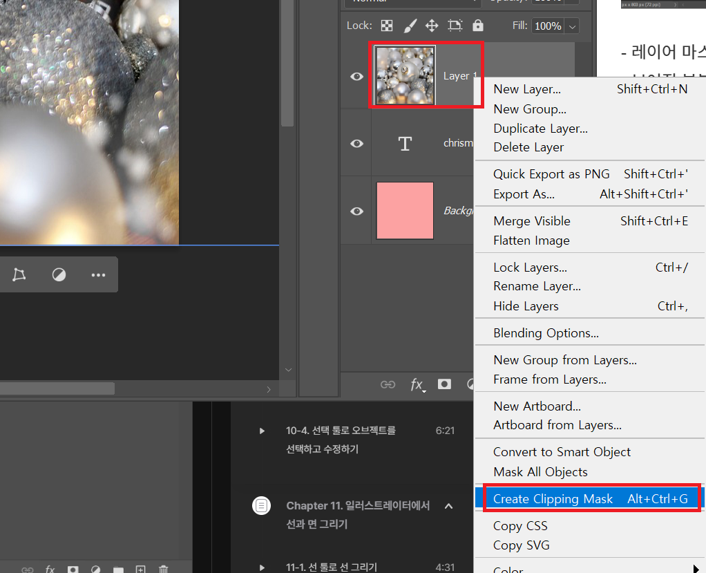Screen dimensions: 706x573
Task: Click the new group folder icon in bottom-left panel
Action: (x=118, y=570)
